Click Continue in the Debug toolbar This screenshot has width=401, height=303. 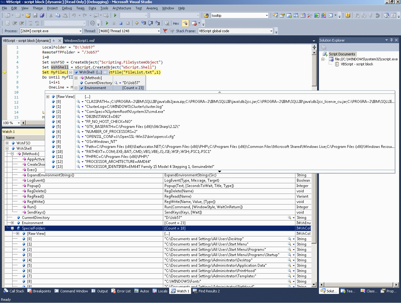[x=107, y=23]
